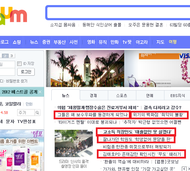The image size is (190, 171).
Task: Open the 비밀번호 찾기 link
Action: coord(17,81)
